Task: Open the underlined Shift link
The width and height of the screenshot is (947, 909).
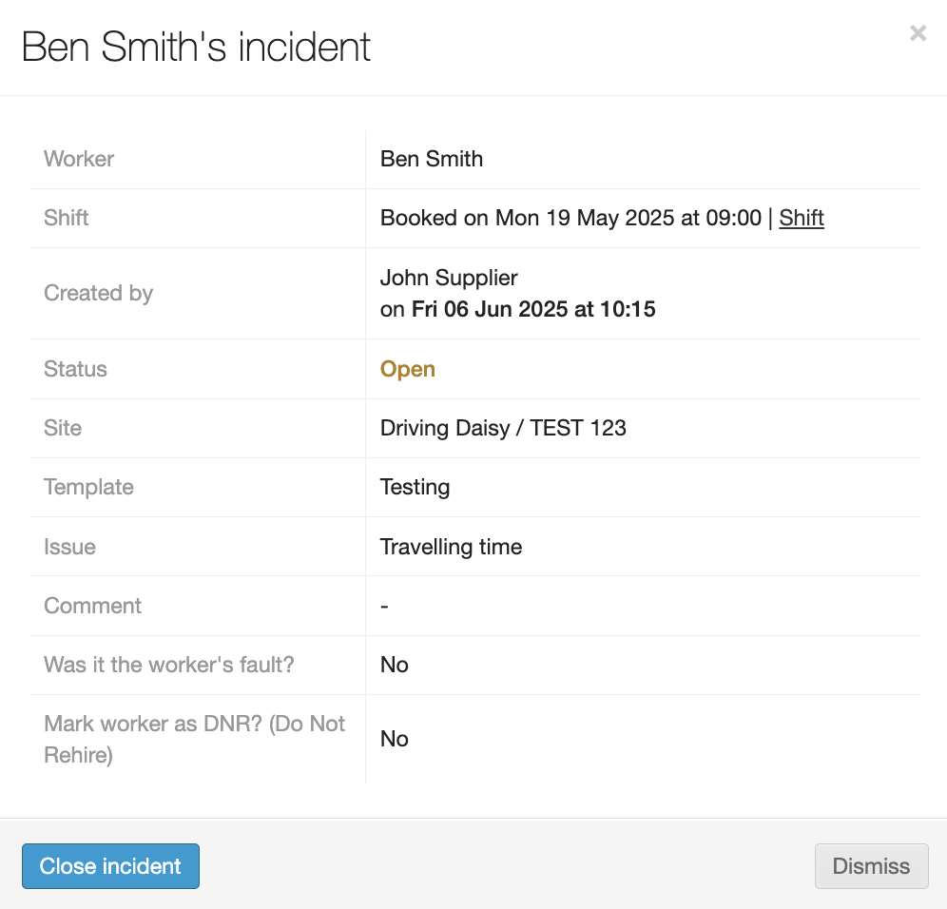Action: click(801, 218)
